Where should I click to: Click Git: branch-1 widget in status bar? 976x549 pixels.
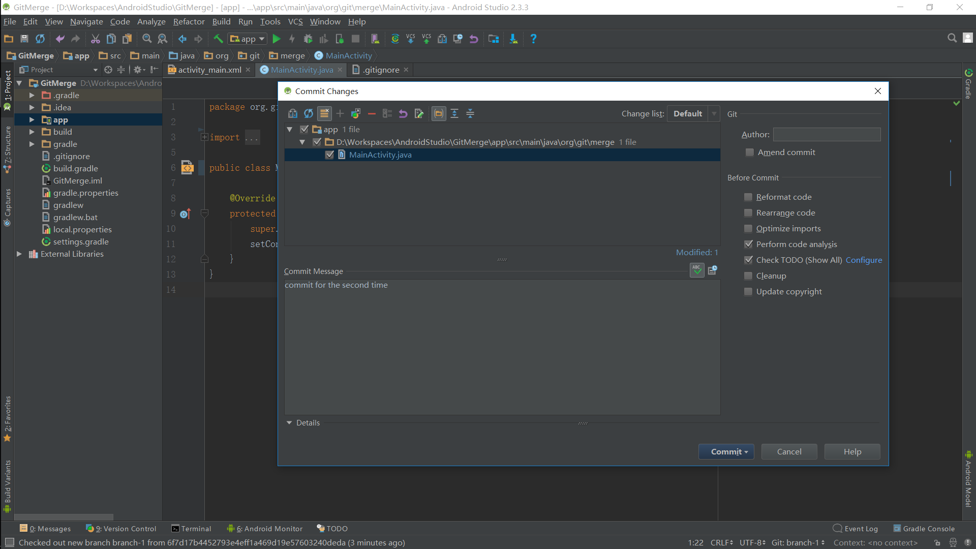(x=798, y=542)
